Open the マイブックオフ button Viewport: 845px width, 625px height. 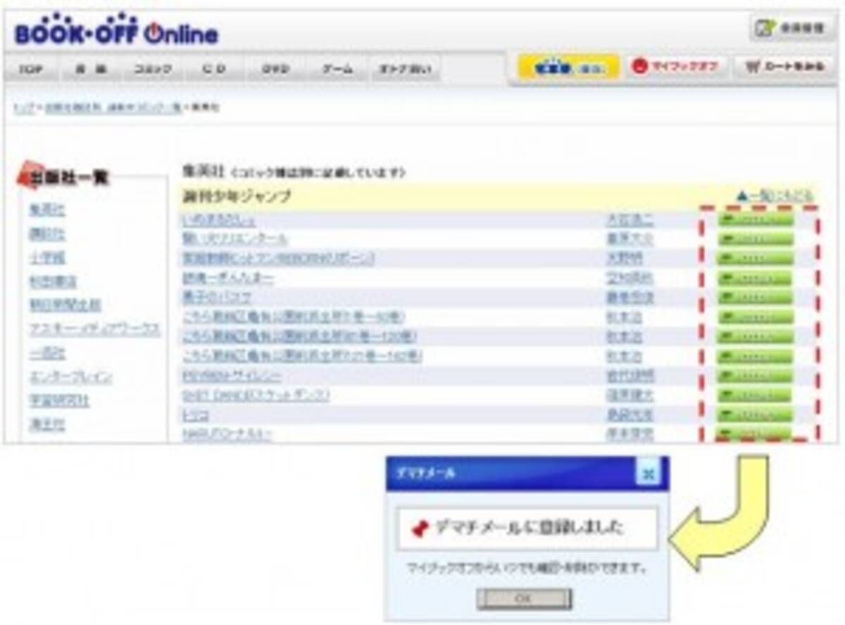675,67
